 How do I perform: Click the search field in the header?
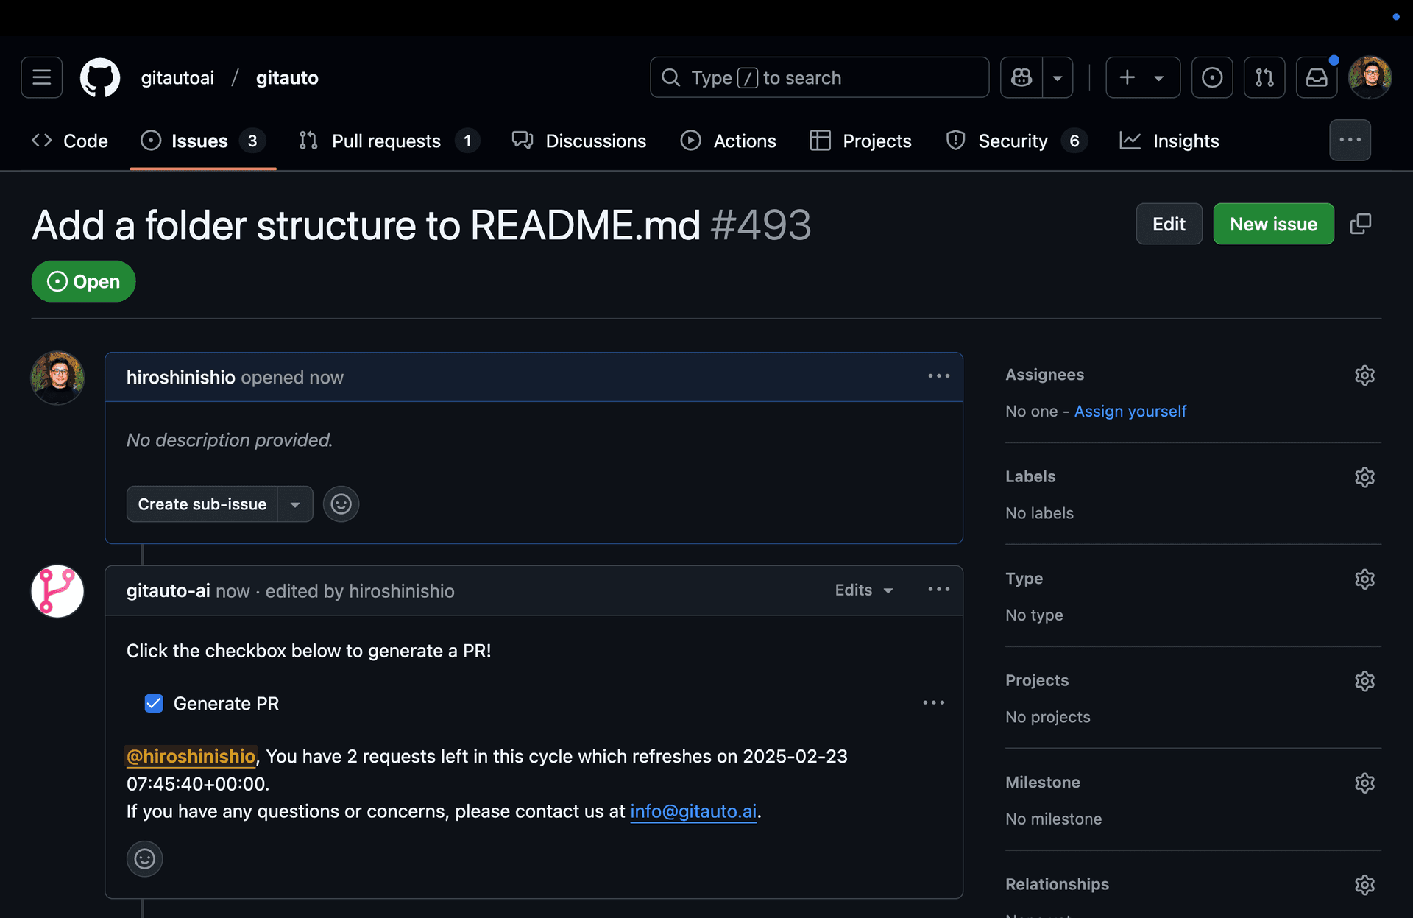(x=819, y=77)
